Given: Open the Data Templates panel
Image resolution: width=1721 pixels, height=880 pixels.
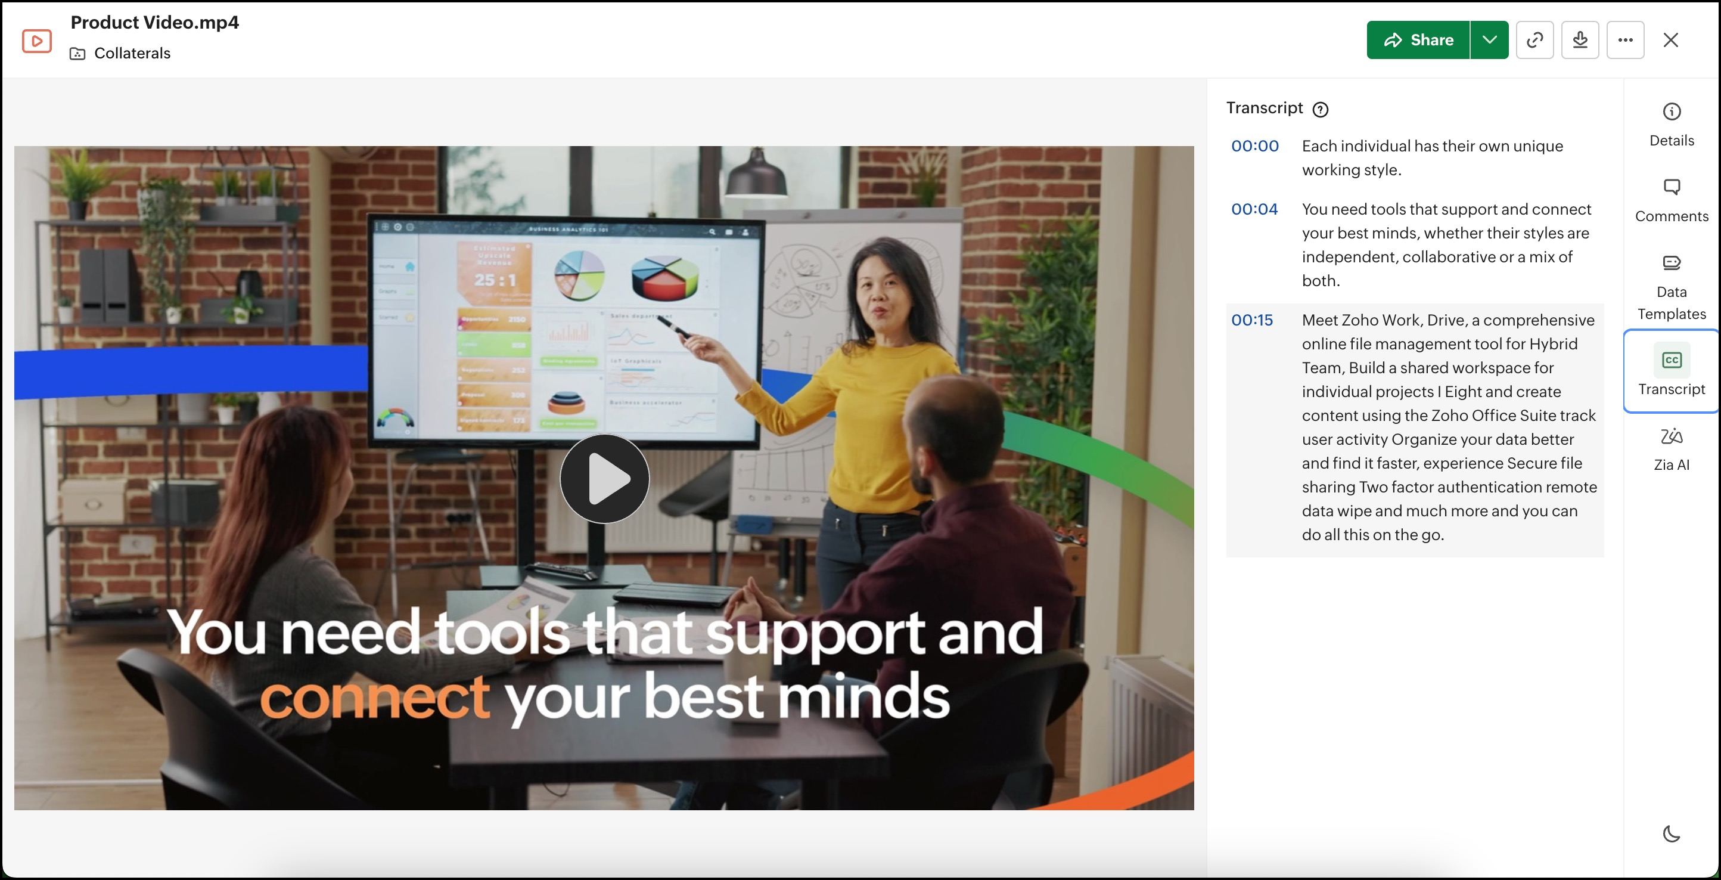Looking at the screenshot, I should pos(1671,287).
